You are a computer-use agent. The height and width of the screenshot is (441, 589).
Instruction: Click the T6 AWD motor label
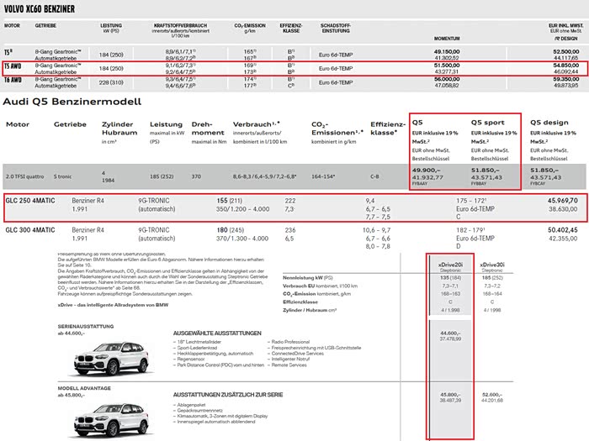tap(13, 80)
